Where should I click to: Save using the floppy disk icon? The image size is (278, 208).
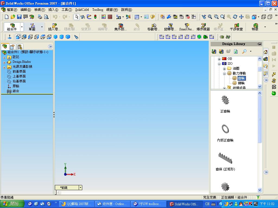click(19, 17)
